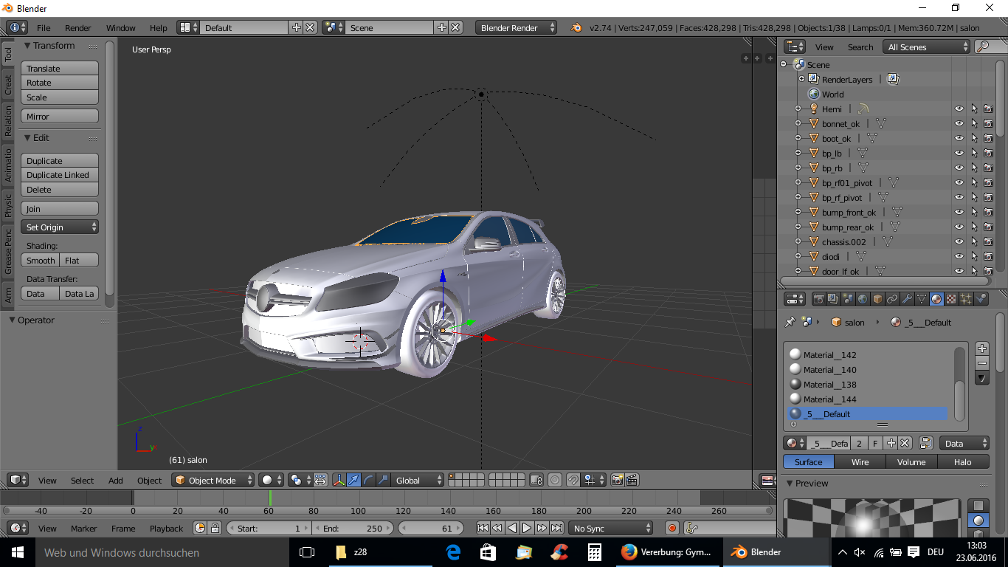Click the OpenGL render animation clapper icon
This screenshot has width=1008, height=567.
click(x=632, y=480)
